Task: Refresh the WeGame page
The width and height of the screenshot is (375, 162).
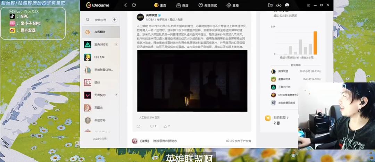Action: click(x=134, y=5)
